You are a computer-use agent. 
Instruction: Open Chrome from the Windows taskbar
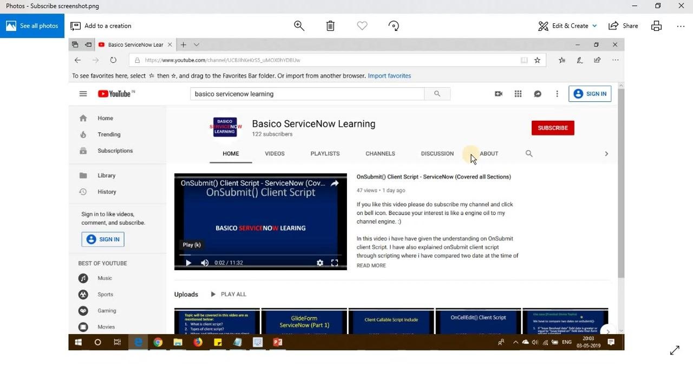click(158, 342)
